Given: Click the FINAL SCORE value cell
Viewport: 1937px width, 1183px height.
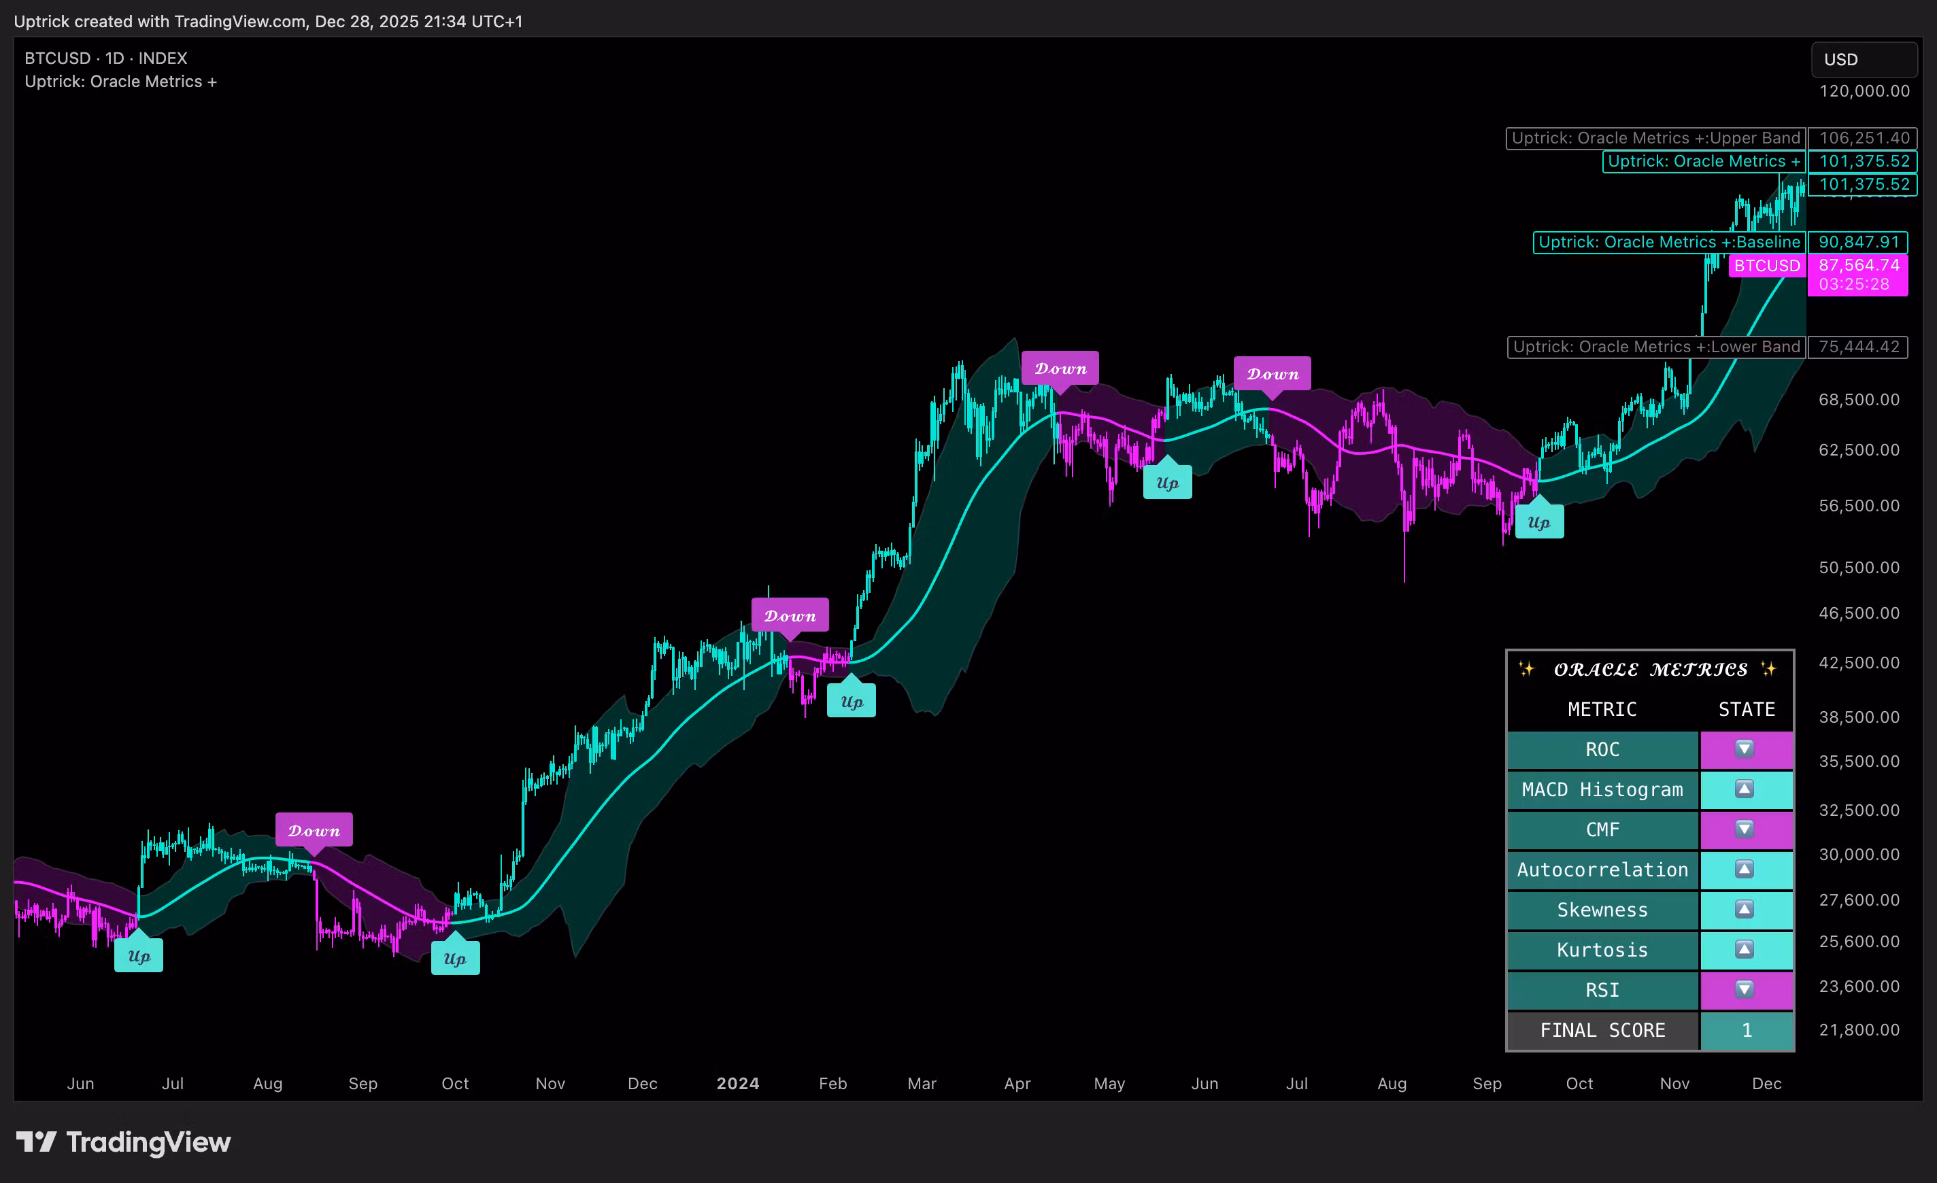Looking at the screenshot, I should [1746, 1030].
